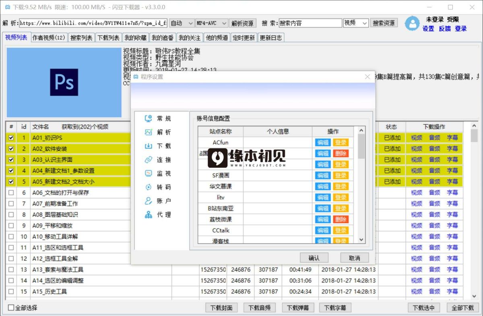This screenshot has width=483, height=316.
Task: Click the user avatar icon
Action: pyautogui.click(x=412, y=23)
